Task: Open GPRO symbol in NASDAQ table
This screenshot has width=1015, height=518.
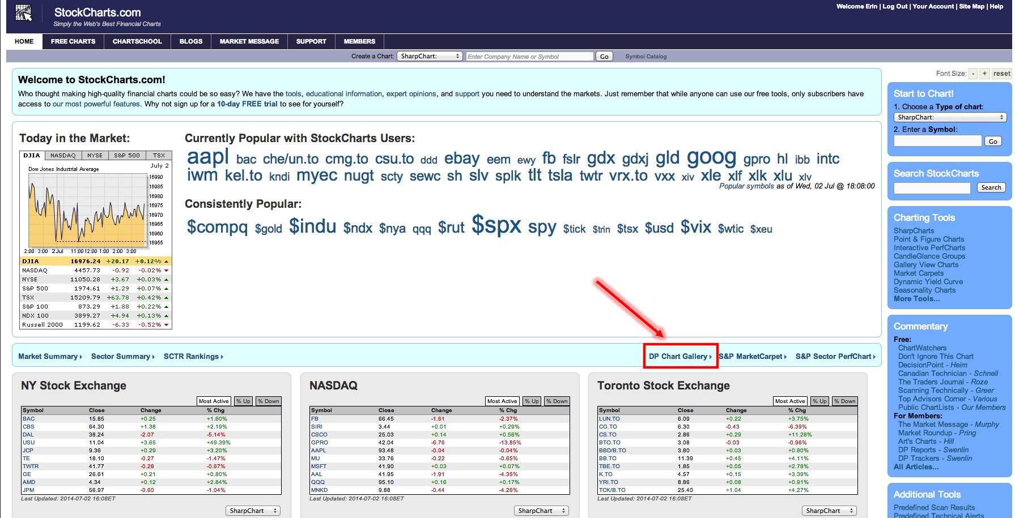Action: coord(319,443)
